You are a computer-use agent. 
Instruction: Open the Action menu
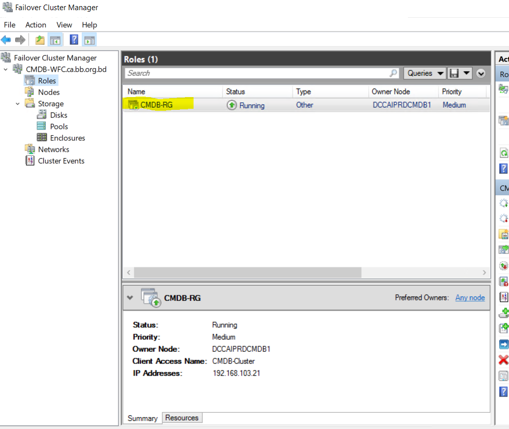click(36, 25)
